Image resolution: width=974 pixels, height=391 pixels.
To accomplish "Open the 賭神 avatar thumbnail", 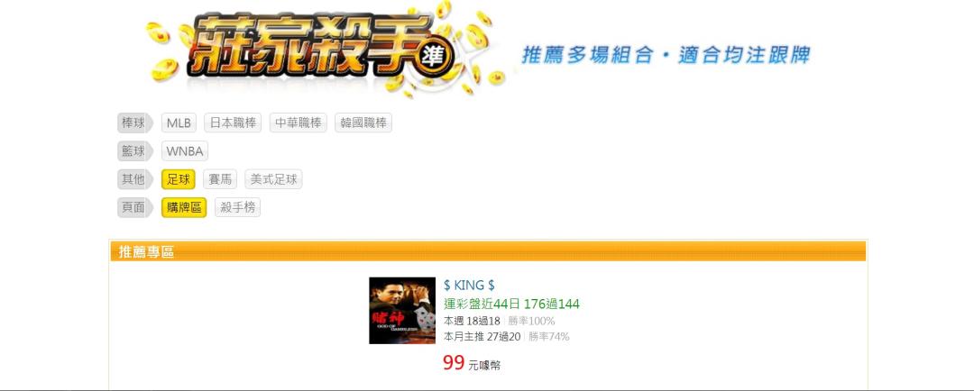I will (x=402, y=310).
